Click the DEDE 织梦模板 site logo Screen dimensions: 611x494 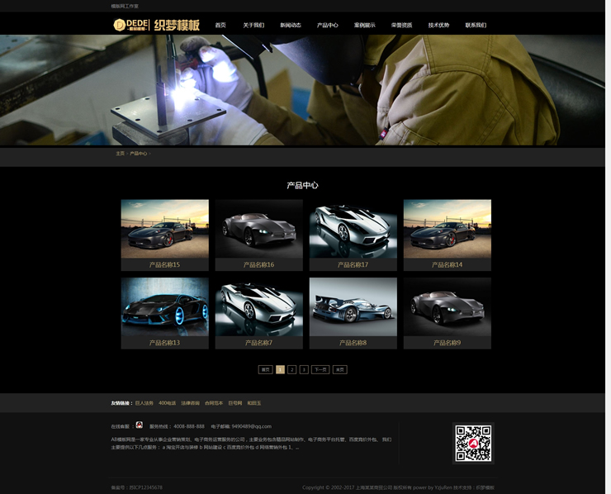tap(156, 25)
